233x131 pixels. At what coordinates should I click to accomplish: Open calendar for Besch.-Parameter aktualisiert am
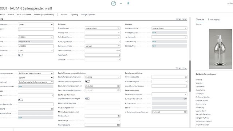point(118,86)
